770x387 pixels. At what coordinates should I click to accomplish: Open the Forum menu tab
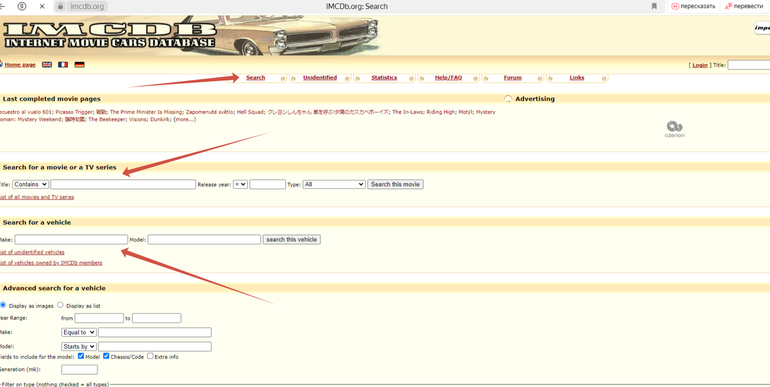(513, 78)
